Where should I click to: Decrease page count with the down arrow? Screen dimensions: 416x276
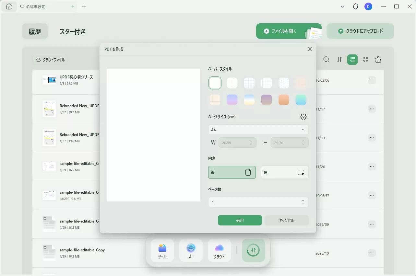pyautogui.click(x=303, y=204)
